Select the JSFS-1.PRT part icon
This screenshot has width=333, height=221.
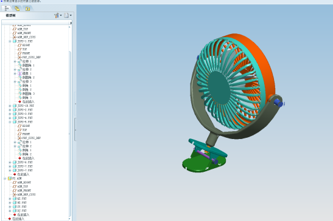(x=15, y=41)
